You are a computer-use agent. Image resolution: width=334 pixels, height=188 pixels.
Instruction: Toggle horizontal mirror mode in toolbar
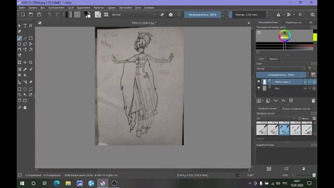278,15
